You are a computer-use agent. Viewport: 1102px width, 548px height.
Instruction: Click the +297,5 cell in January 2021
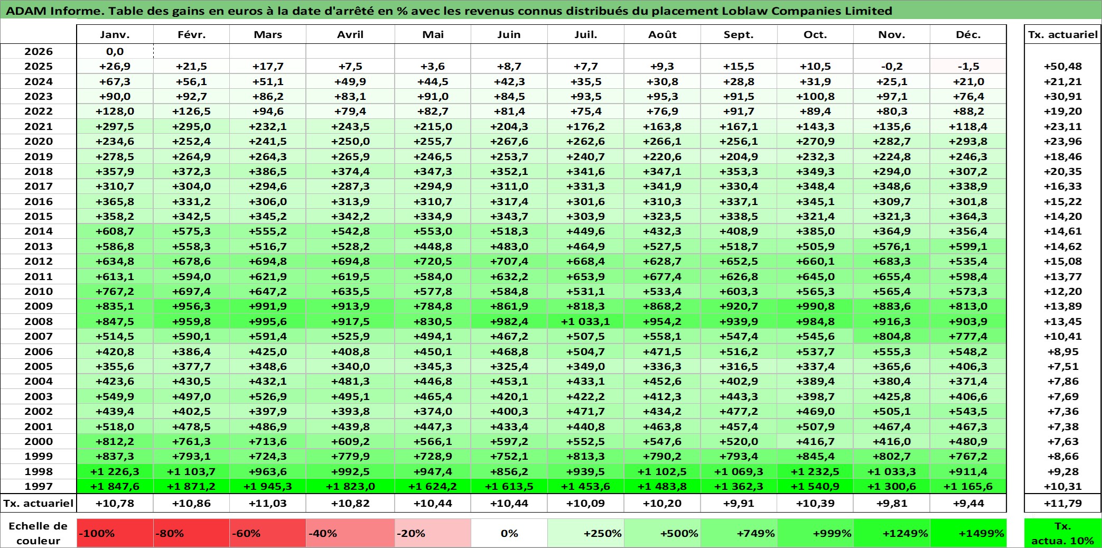coord(115,126)
